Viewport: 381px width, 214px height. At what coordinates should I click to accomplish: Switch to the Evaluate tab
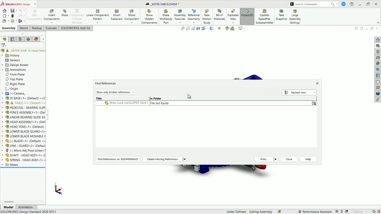[x=51, y=28]
